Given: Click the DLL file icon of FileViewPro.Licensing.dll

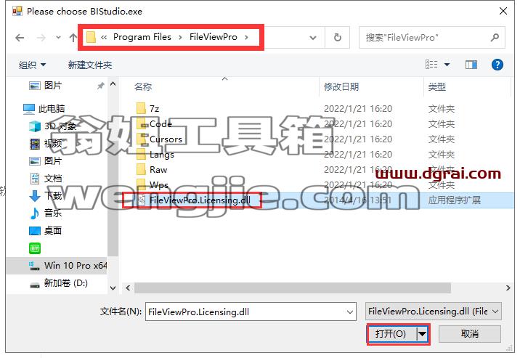Looking at the screenshot, I should pos(142,200).
